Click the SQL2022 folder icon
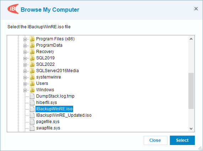The width and height of the screenshot is (203, 151). [x=32, y=64]
